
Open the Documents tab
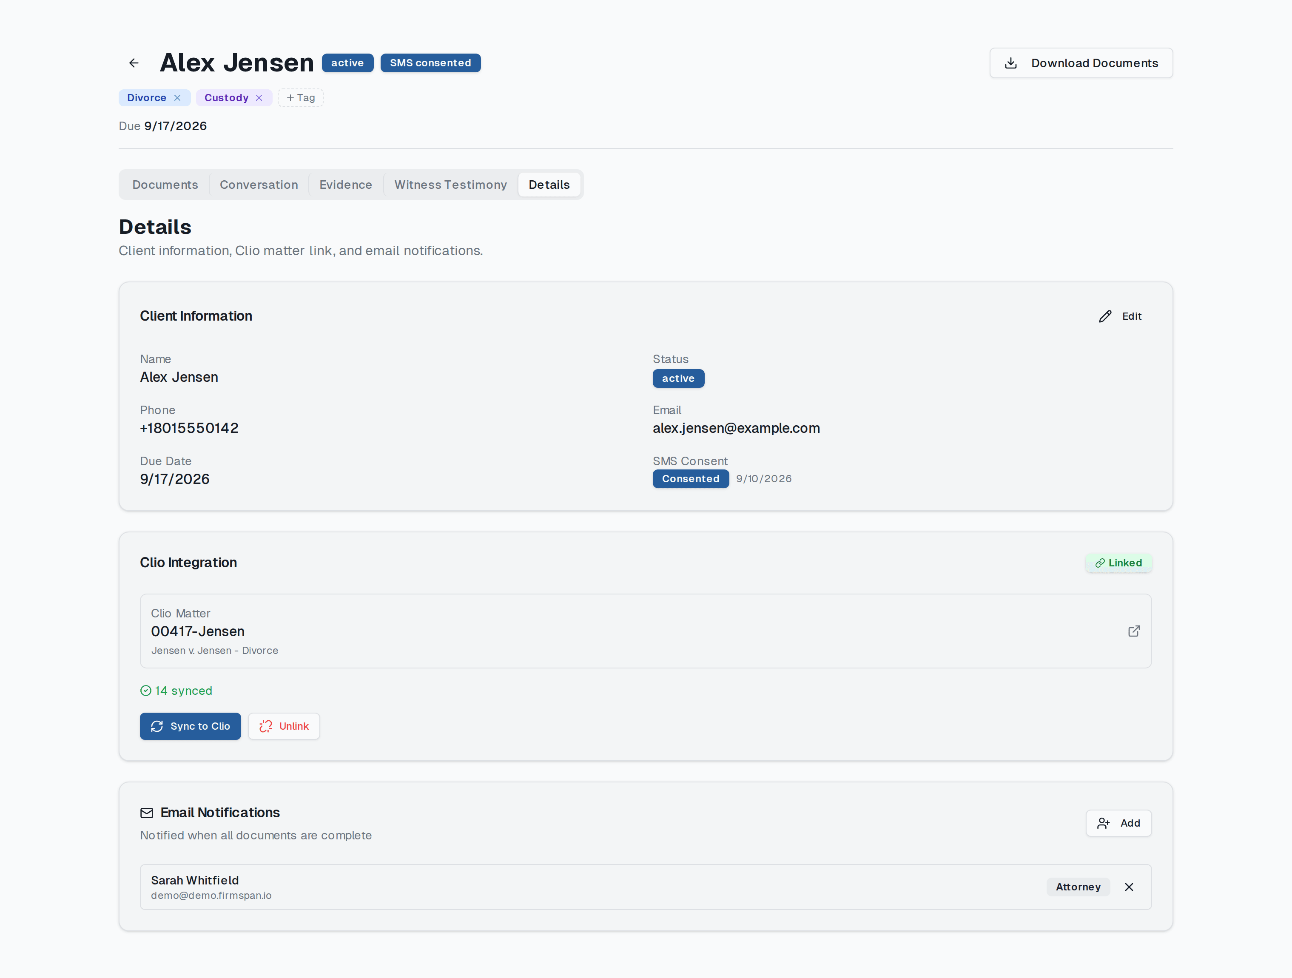(x=165, y=185)
